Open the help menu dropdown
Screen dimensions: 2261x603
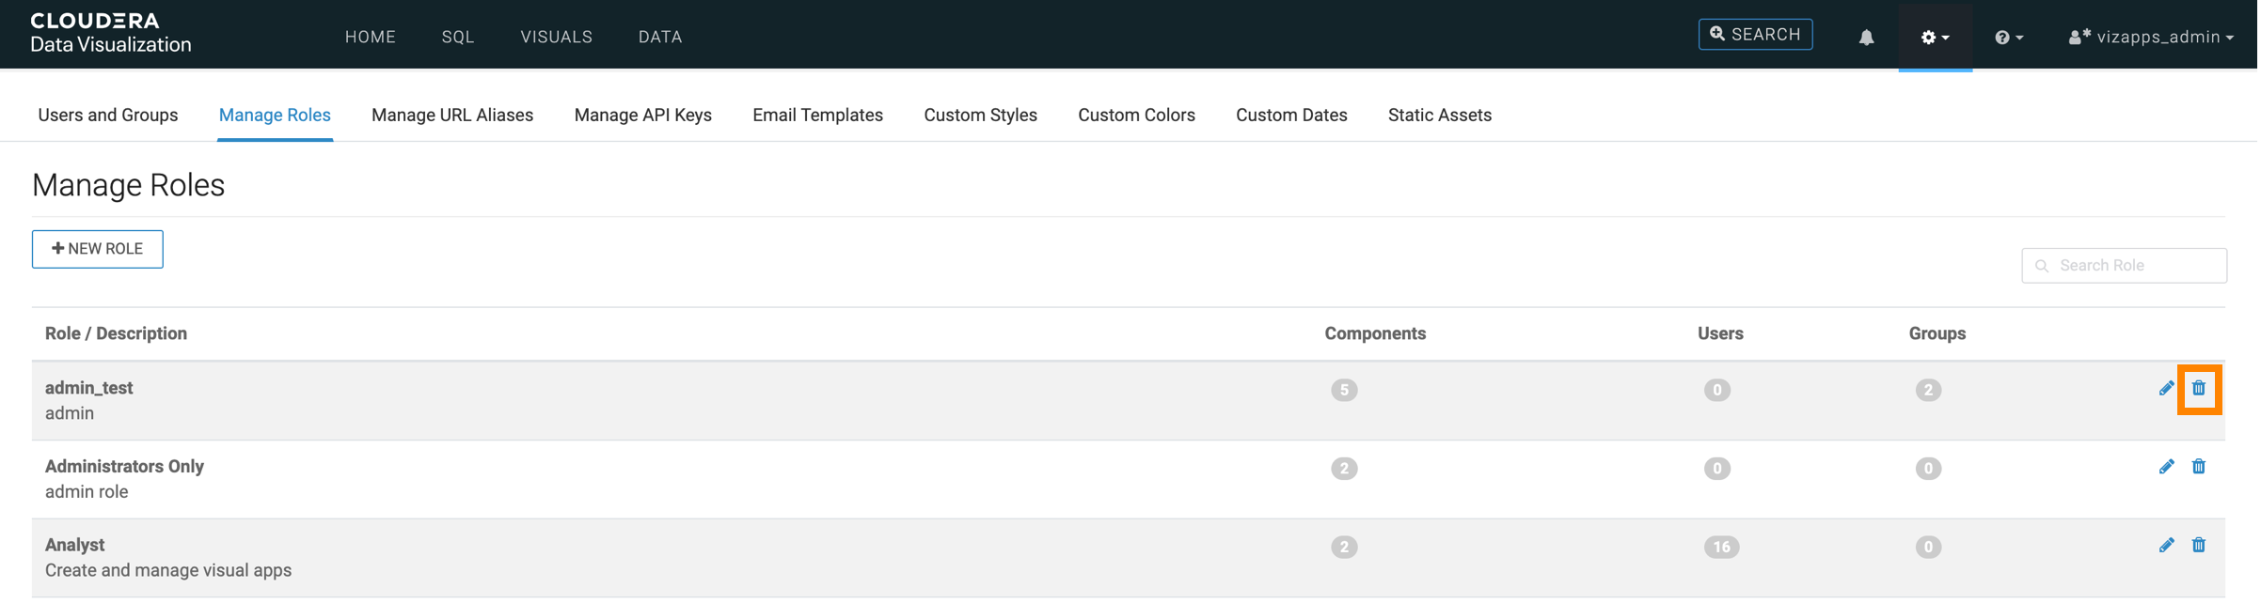tap(2008, 38)
